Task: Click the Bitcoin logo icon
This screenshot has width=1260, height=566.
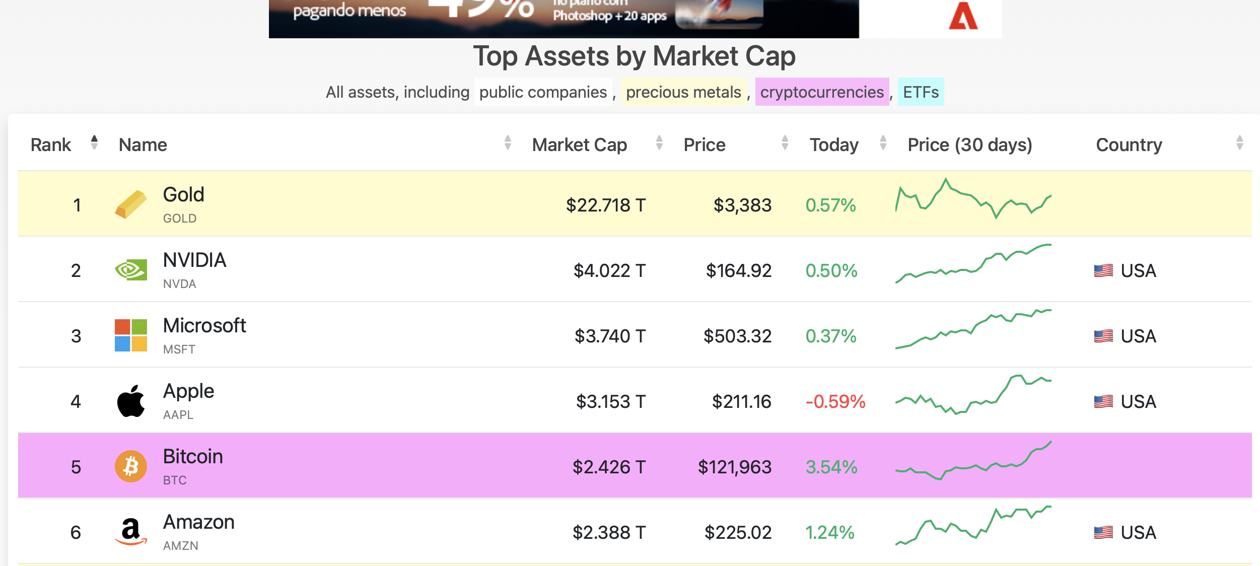Action: [131, 466]
